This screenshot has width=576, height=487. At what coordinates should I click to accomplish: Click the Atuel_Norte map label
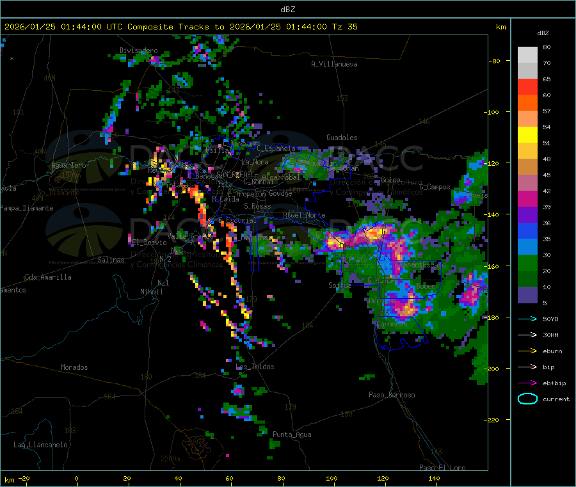(x=304, y=215)
